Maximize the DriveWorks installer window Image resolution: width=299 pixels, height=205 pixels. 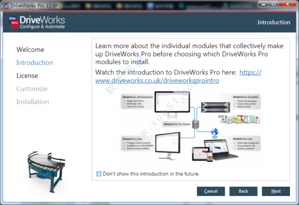tap(274, 4)
